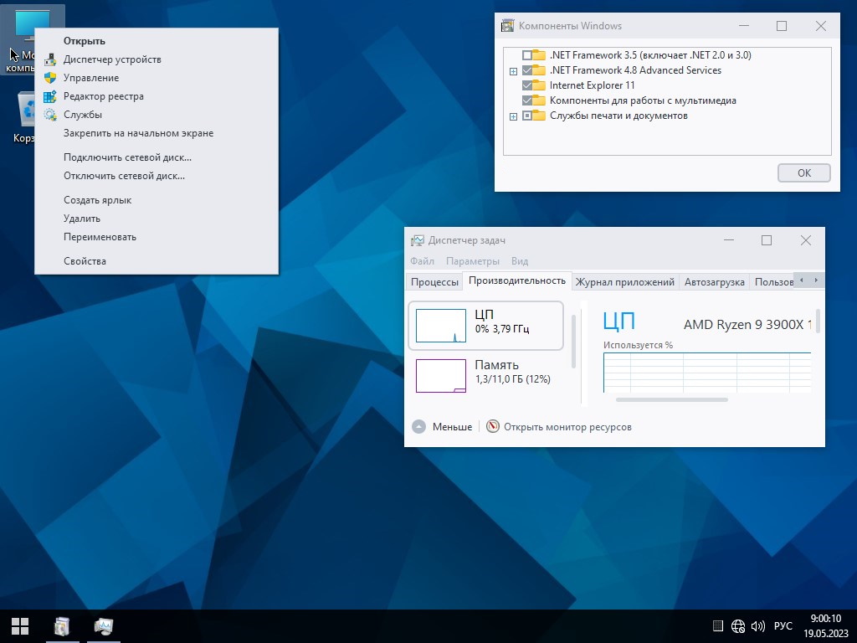Click the network globe tray icon
Screen dimensions: 857x643
tap(738, 625)
